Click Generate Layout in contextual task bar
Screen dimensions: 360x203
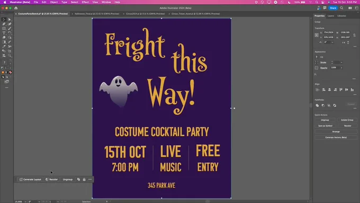(30, 180)
